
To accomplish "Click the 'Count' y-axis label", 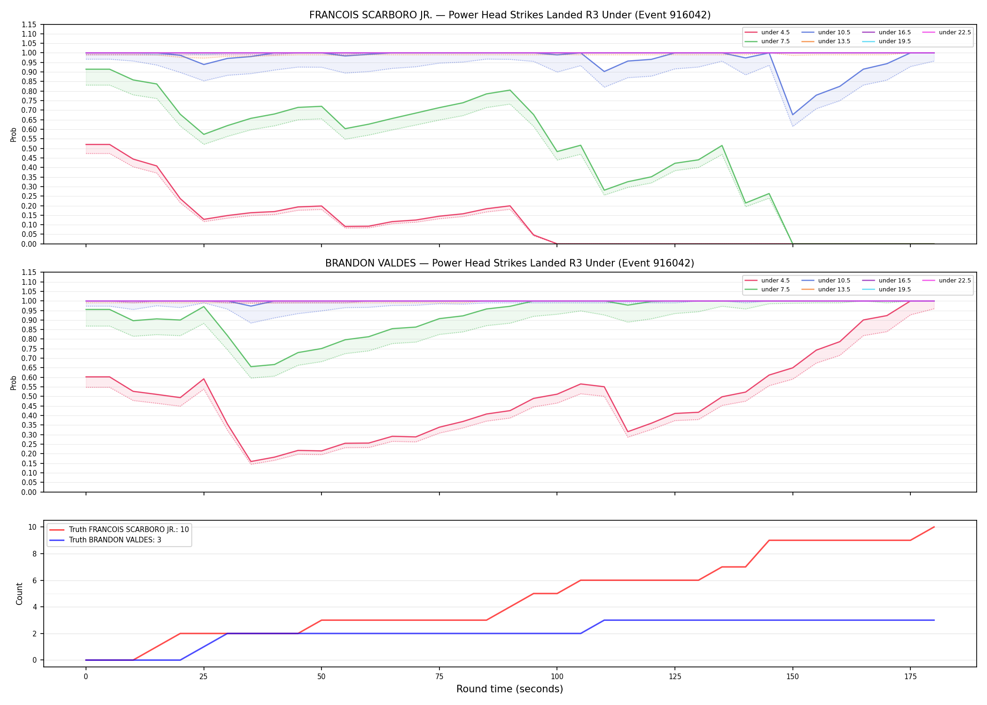I will click(x=19, y=594).
